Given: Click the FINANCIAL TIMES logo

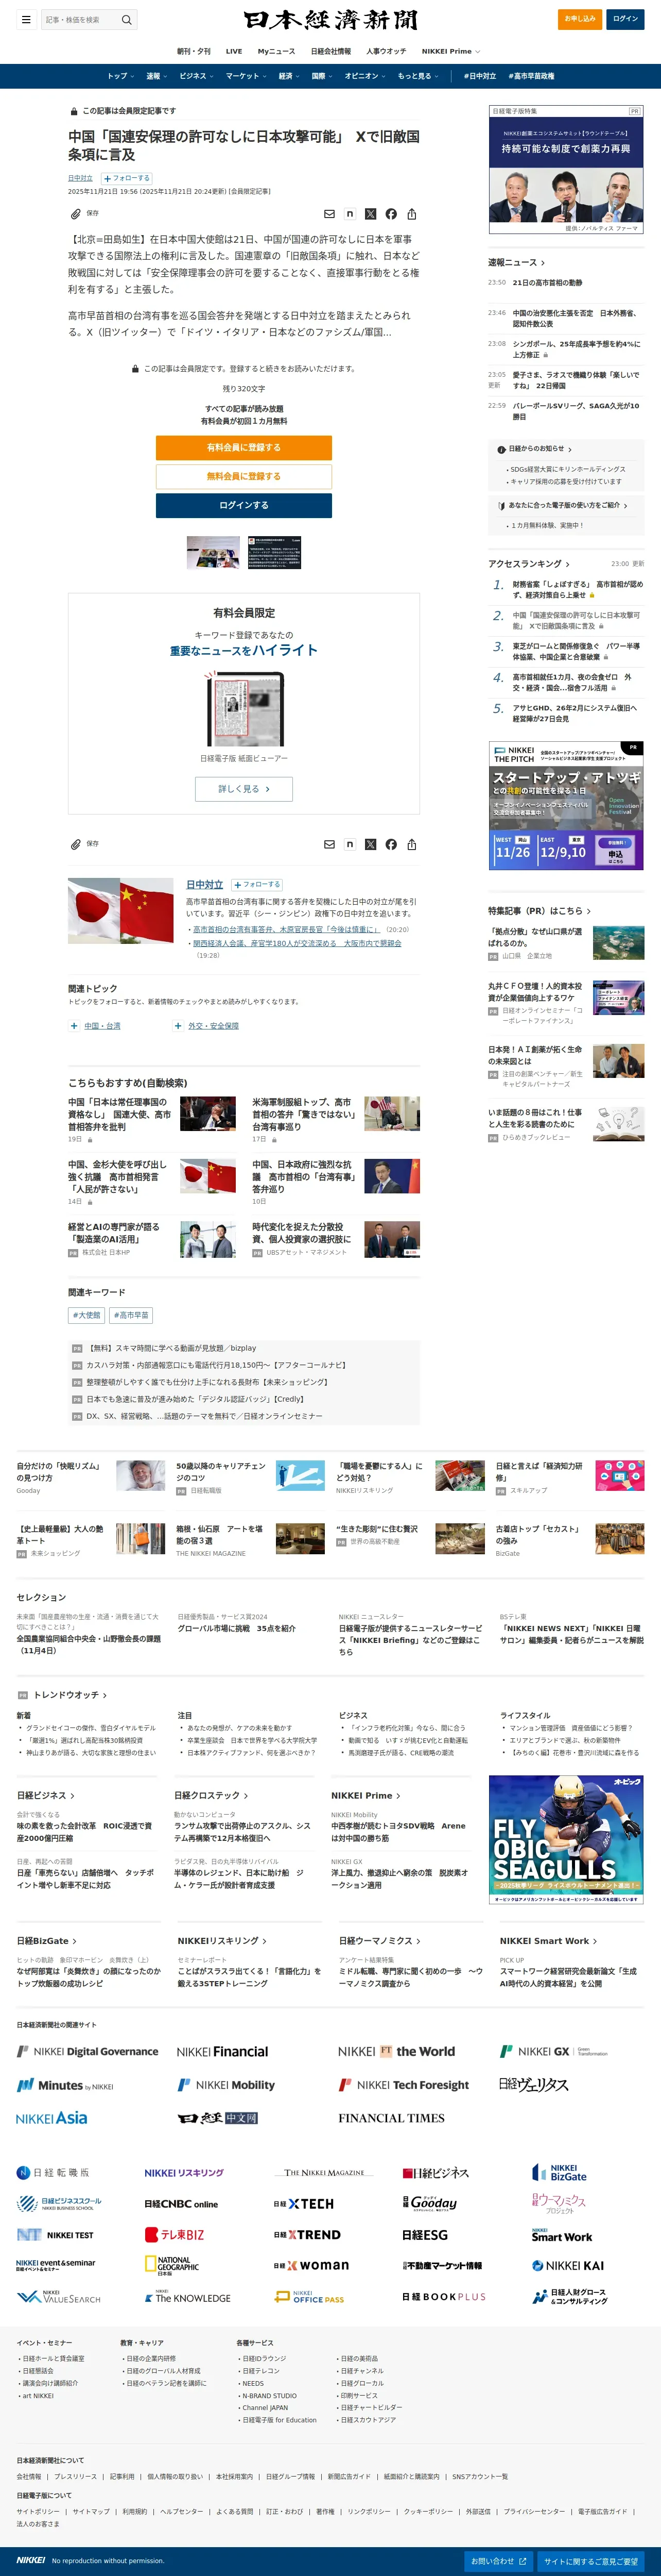Looking at the screenshot, I should click(391, 2118).
